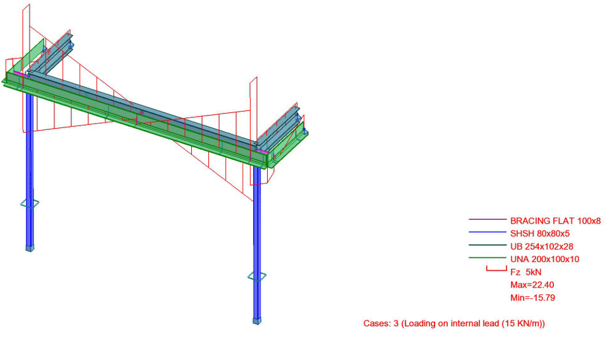Click the magenta bracing legend line
Viewport: 606px width, 340px height.
tap(487, 219)
